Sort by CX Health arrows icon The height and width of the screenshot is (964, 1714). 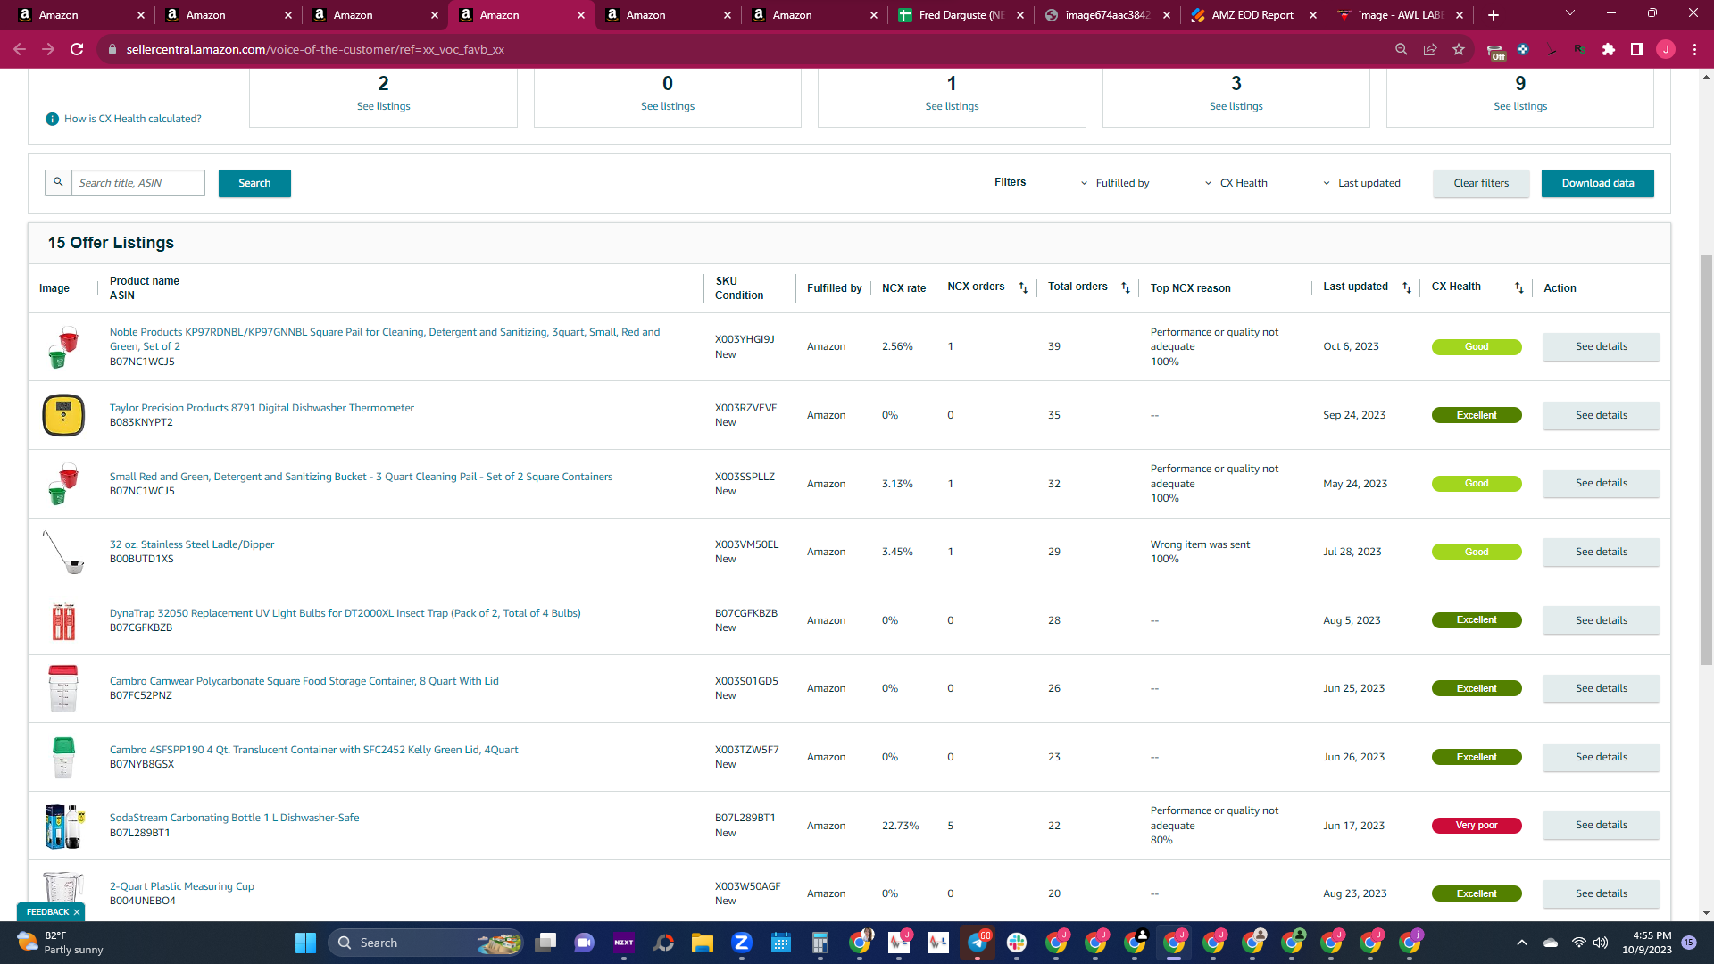tap(1519, 287)
